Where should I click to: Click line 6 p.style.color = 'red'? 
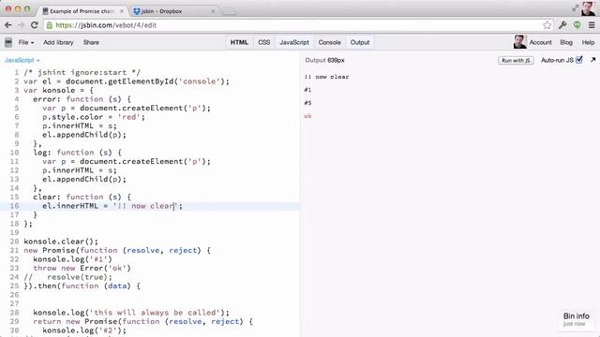click(94, 117)
